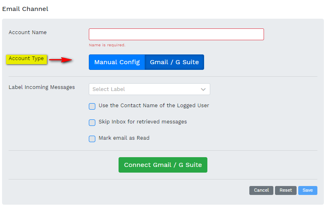Screen dimensions: 330x212
Task: Click the 'Skip Inbox for retrieved messages' text
Action: tap(143, 122)
